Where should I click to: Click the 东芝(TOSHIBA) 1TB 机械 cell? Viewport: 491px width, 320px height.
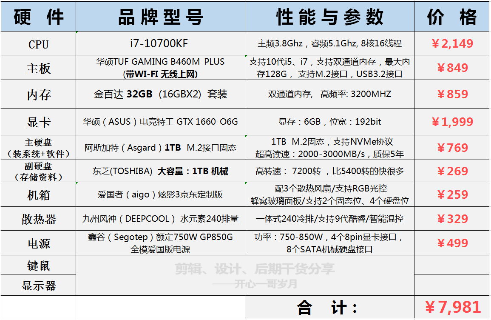[x=160, y=171]
